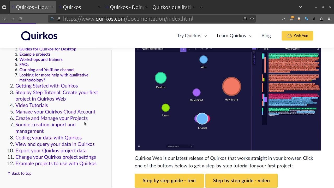Open 'Step by step guide - video'
Viewport: 334px width, 188px height.
(241, 181)
